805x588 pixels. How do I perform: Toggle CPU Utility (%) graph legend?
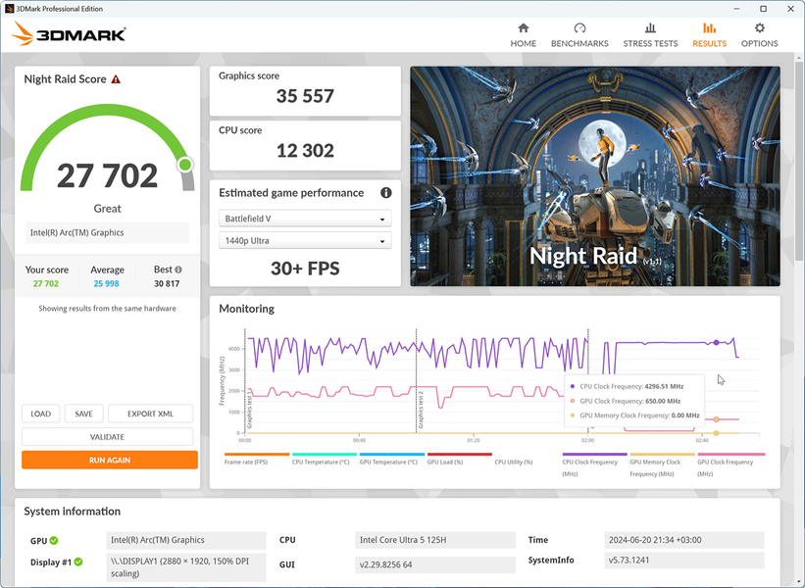pyautogui.click(x=514, y=462)
